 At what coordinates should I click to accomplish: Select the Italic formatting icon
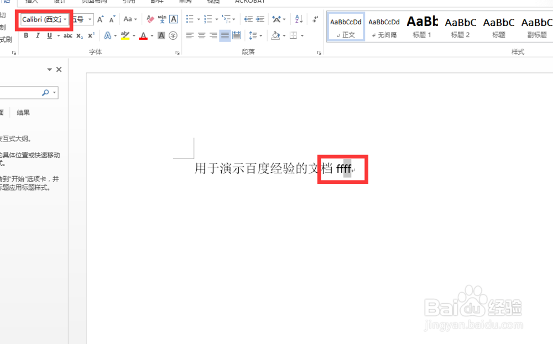click(38, 35)
